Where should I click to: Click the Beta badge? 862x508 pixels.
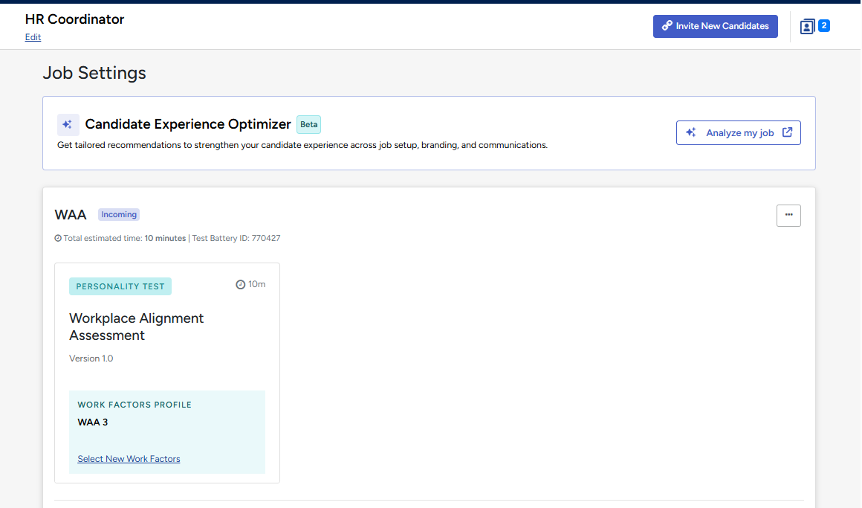[x=309, y=124]
